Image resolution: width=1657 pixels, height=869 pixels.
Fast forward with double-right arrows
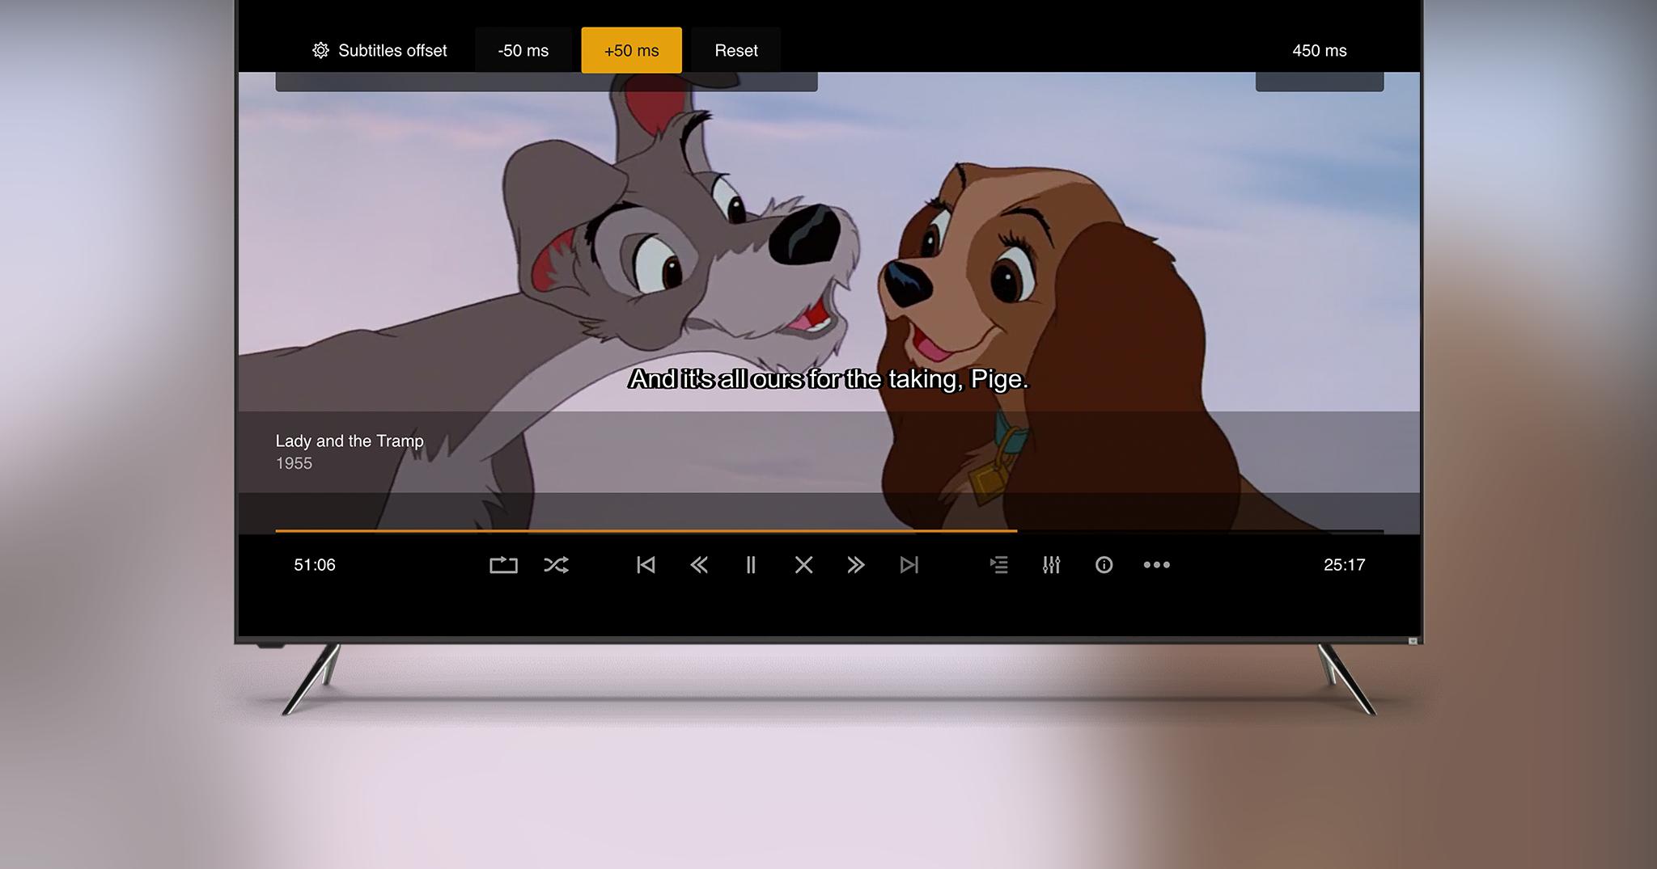(856, 565)
